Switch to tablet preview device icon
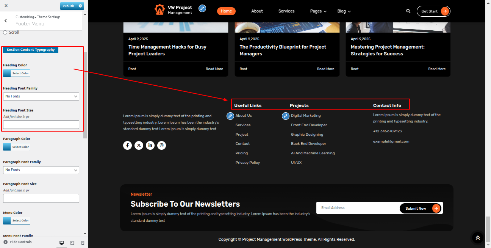The image size is (491, 248). [72, 243]
